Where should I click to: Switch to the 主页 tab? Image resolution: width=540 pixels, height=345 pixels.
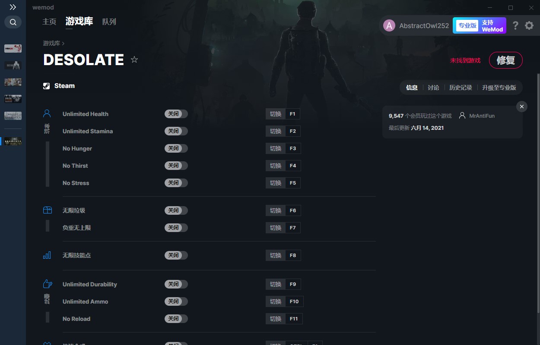[x=49, y=22]
